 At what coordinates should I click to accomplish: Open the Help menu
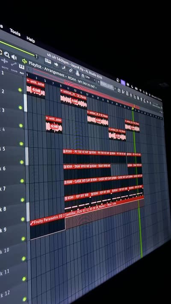tap(31, 39)
